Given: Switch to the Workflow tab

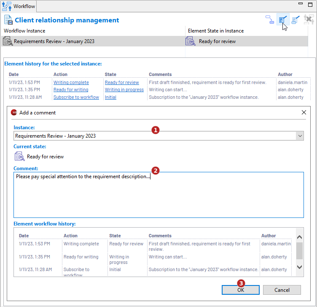Looking at the screenshot, I should tap(19, 6).
